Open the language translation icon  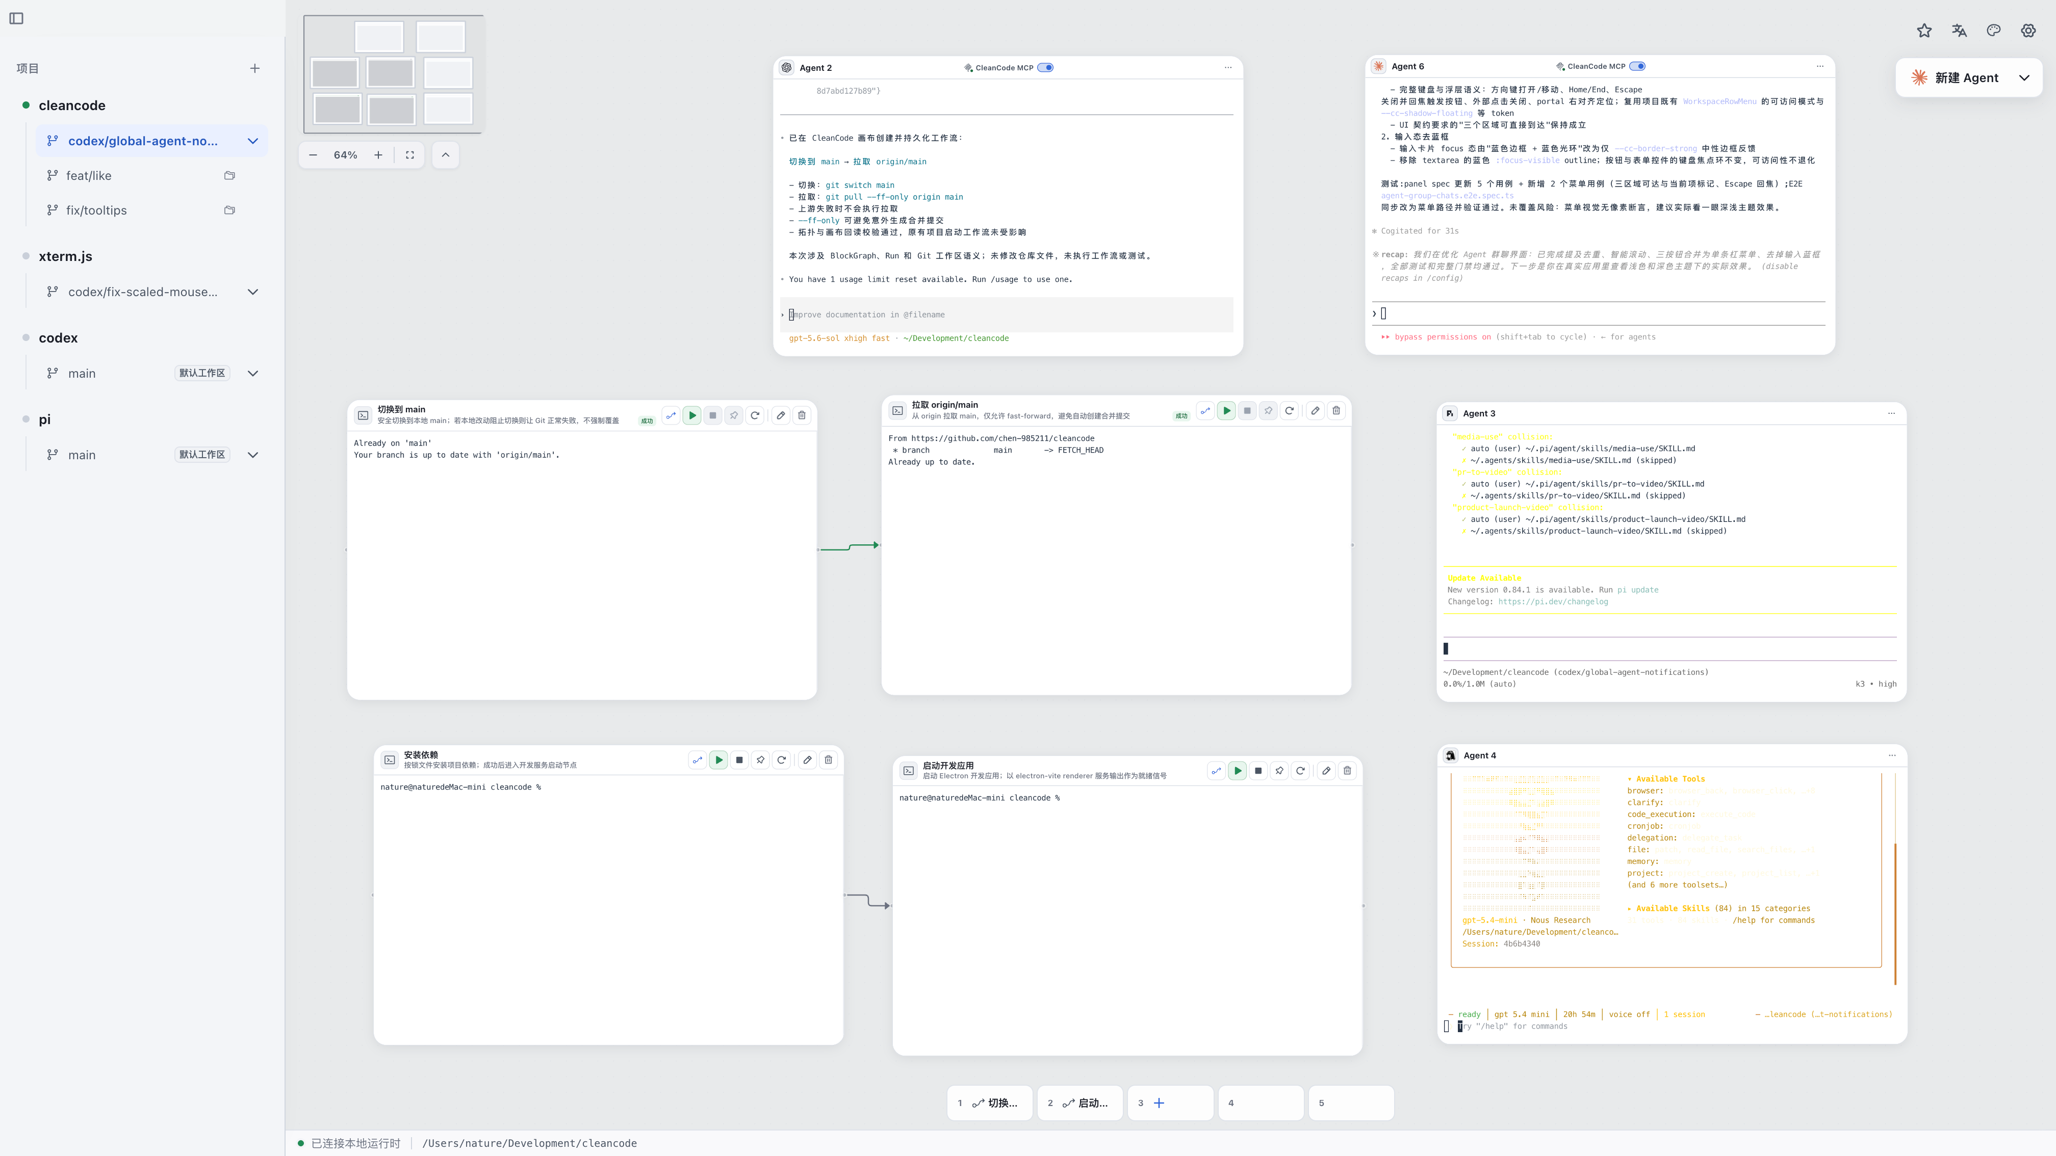point(1960,30)
